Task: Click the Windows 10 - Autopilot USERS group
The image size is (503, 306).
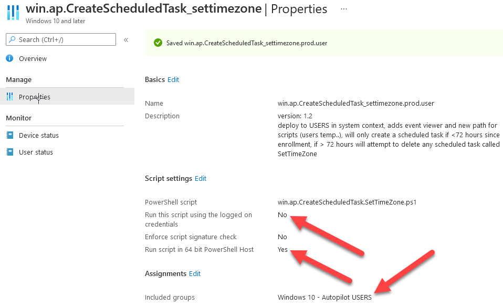Action: pos(324,298)
